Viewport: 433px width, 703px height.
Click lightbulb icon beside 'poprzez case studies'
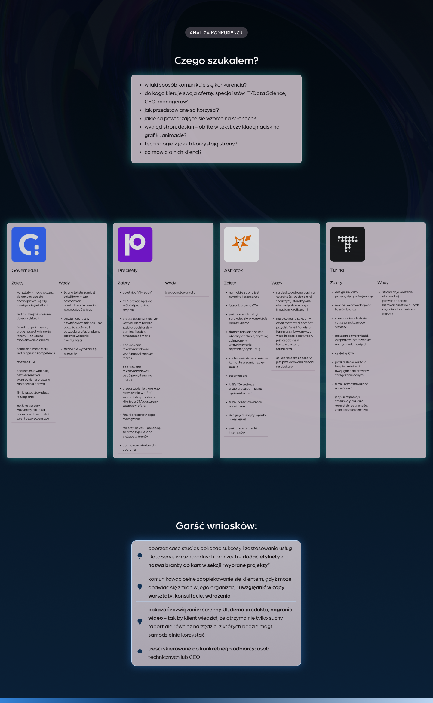coord(140,556)
